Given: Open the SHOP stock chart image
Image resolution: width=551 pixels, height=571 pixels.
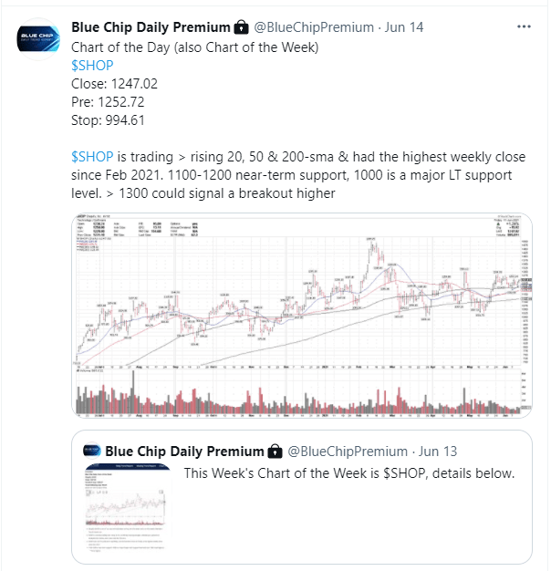Looking at the screenshot, I should pos(302,316).
